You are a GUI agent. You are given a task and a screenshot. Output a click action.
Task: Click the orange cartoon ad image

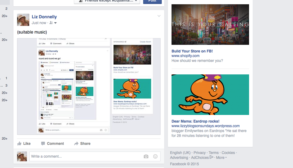(210, 95)
